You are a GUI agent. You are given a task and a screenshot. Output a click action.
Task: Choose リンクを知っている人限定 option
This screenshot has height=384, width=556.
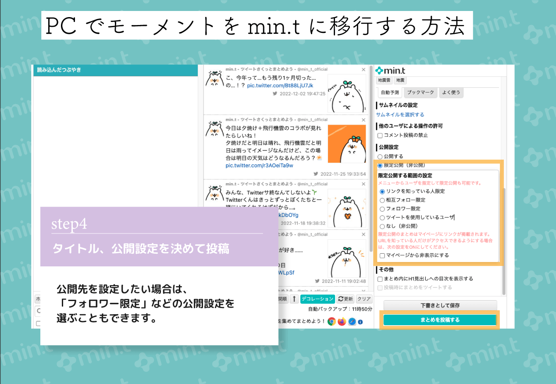coord(382,191)
